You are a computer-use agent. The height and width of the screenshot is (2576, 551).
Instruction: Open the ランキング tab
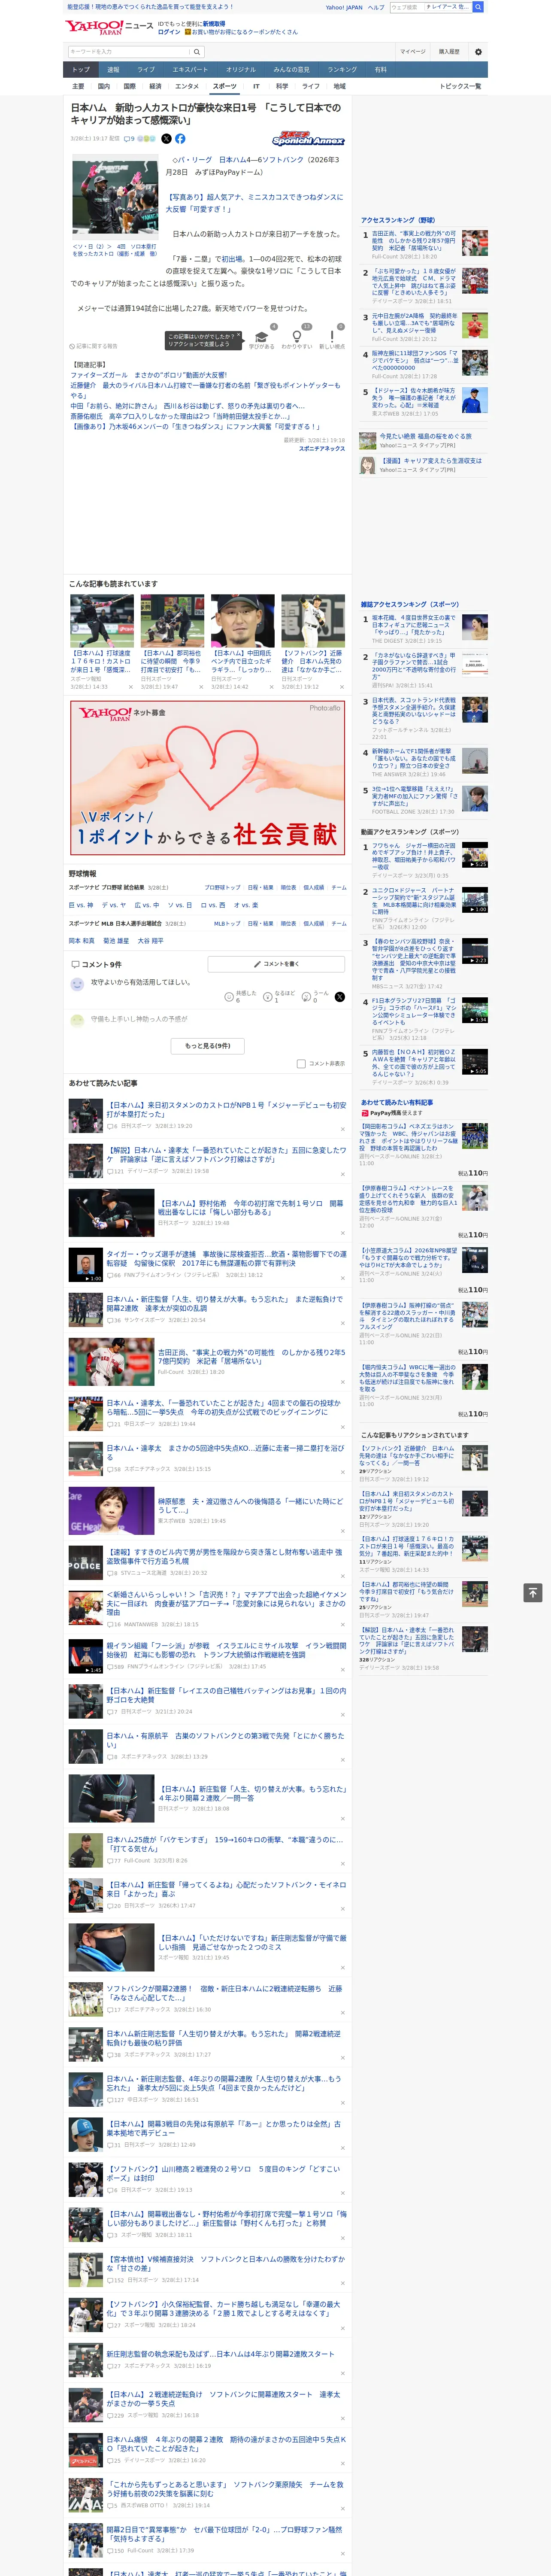coord(342,70)
